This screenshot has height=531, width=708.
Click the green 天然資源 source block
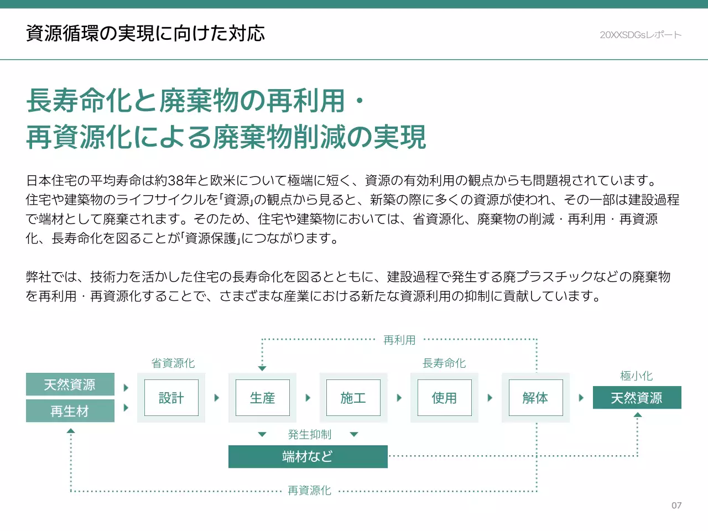point(70,384)
